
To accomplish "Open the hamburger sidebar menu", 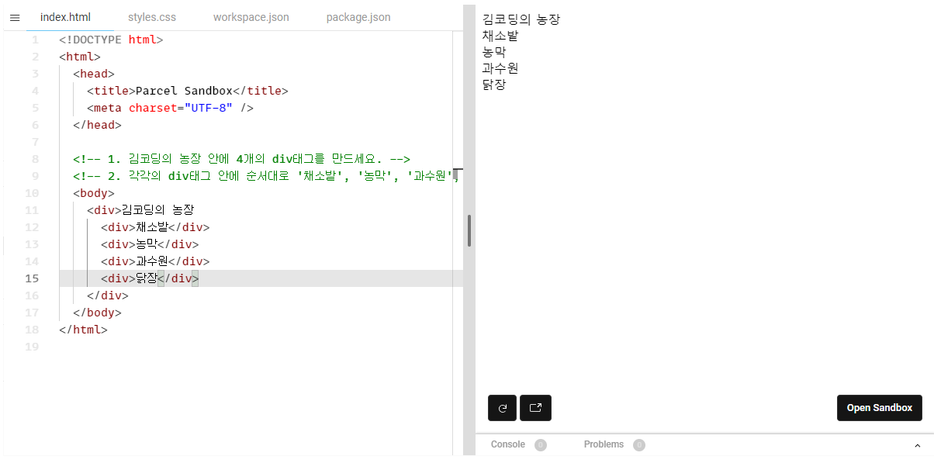I will (14, 17).
